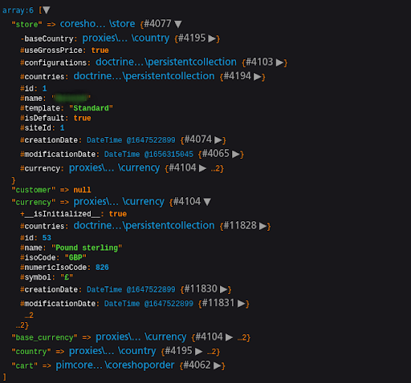
Task: Expand countries persistentcollection #4194
Action: click(x=258, y=77)
